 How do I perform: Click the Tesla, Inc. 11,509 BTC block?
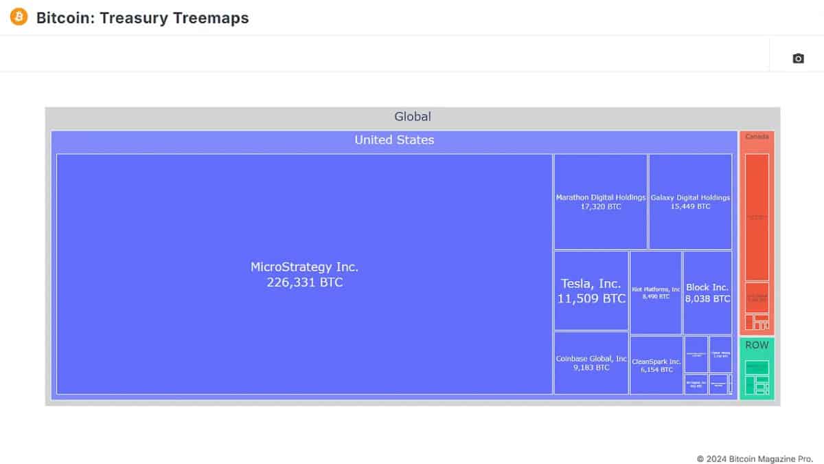(591, 291)
